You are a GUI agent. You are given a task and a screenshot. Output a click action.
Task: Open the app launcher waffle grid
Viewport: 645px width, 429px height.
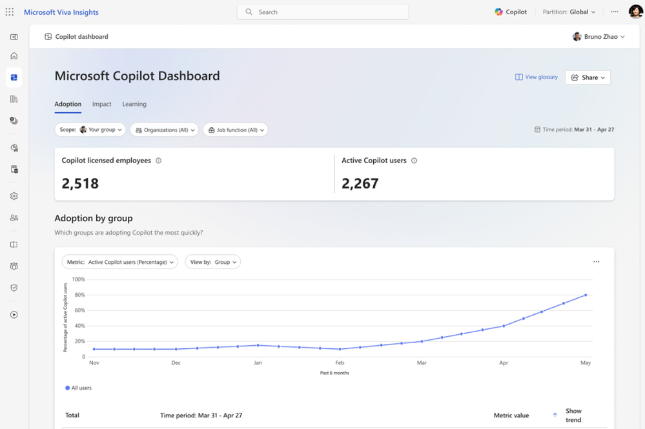[10, 12]
